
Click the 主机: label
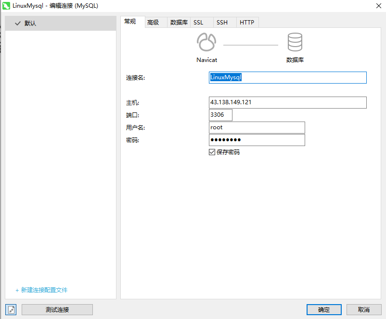click(132, 103)
